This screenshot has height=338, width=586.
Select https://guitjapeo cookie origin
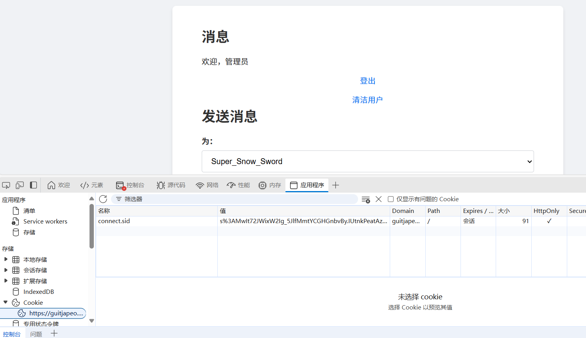[43, 313]
